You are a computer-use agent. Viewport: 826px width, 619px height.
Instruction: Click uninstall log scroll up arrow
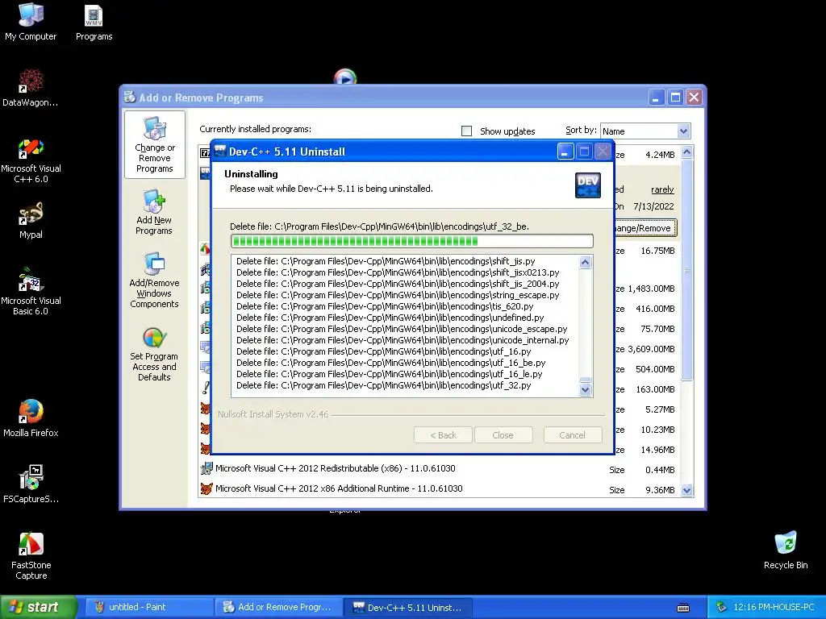[x=586, y=262]
